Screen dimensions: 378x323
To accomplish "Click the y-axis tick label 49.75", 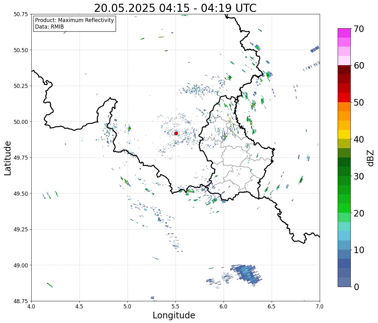I will click(x=21, y=158).
